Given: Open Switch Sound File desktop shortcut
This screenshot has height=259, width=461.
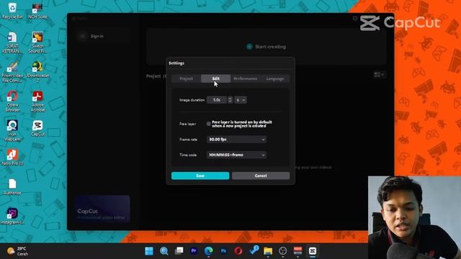Looking at the screenshot, I should (37, 42).
